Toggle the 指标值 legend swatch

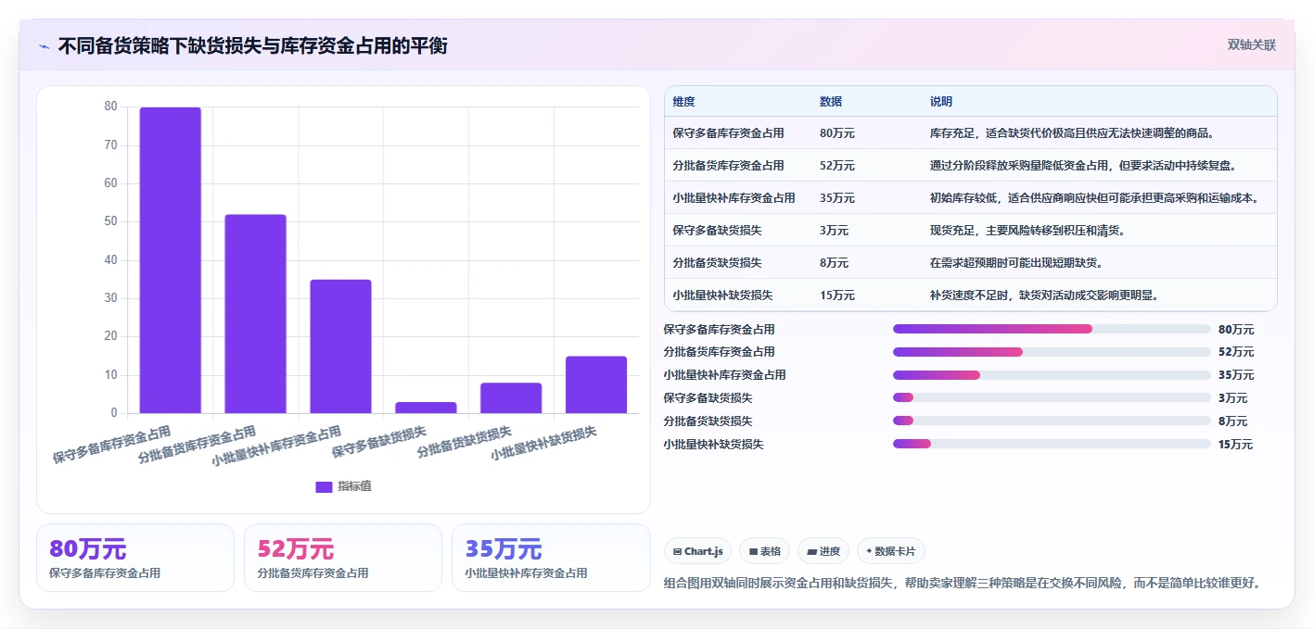[x=324, y=486]
